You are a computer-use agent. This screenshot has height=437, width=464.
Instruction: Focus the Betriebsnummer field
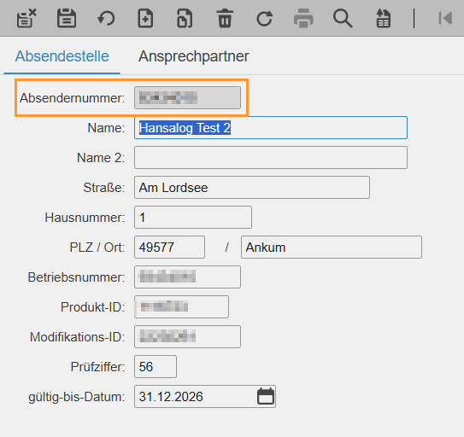click(187, 277)
